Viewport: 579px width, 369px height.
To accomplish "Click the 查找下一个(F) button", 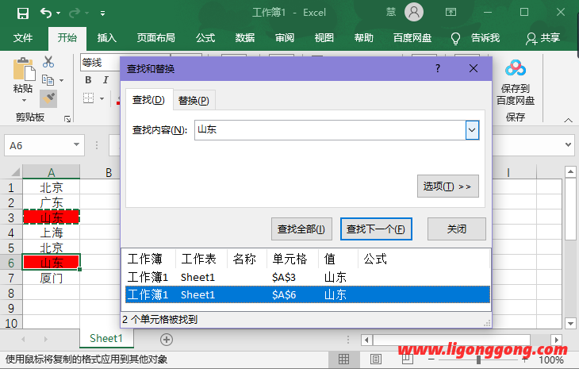I will (376, 229).
